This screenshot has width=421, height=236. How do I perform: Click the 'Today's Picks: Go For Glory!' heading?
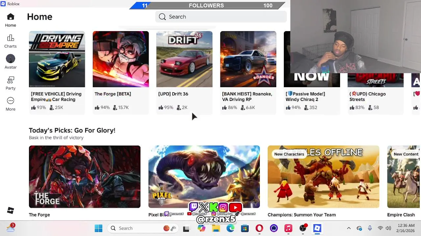click(x=72, y=130)
